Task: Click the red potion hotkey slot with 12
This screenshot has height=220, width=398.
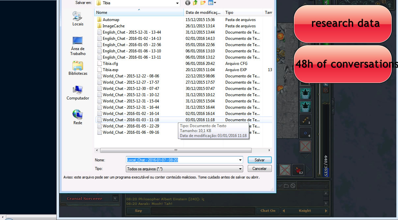Action: [x=298, y=170]
